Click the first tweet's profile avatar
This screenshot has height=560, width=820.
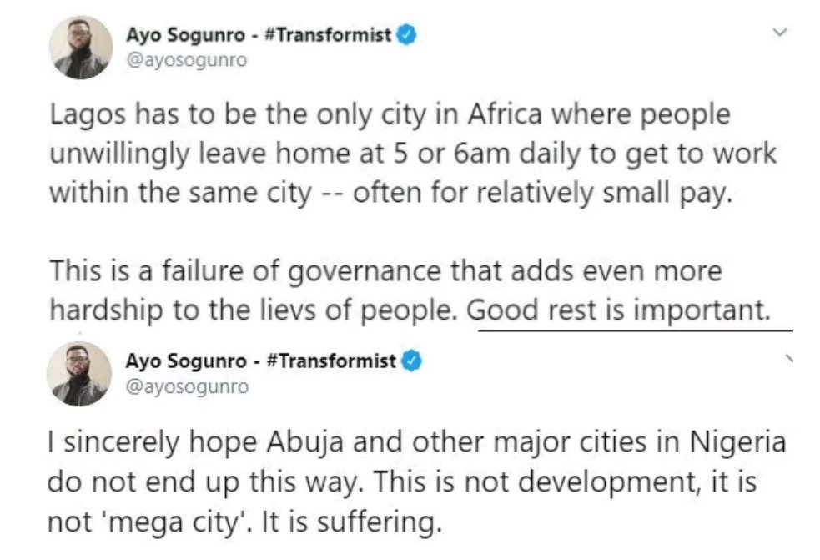(x=81, y=48)
